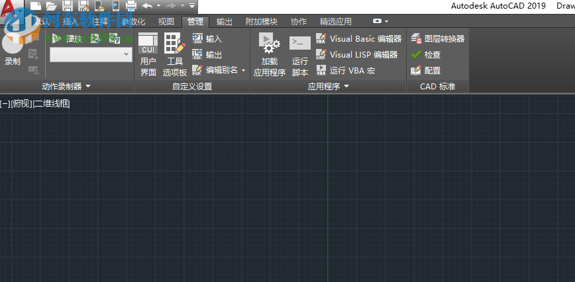Image resolution: width=575 pixels, height=282 pixels.
Task: Open ribbon minimize options dropdown arrow
Action: [386, 22]
